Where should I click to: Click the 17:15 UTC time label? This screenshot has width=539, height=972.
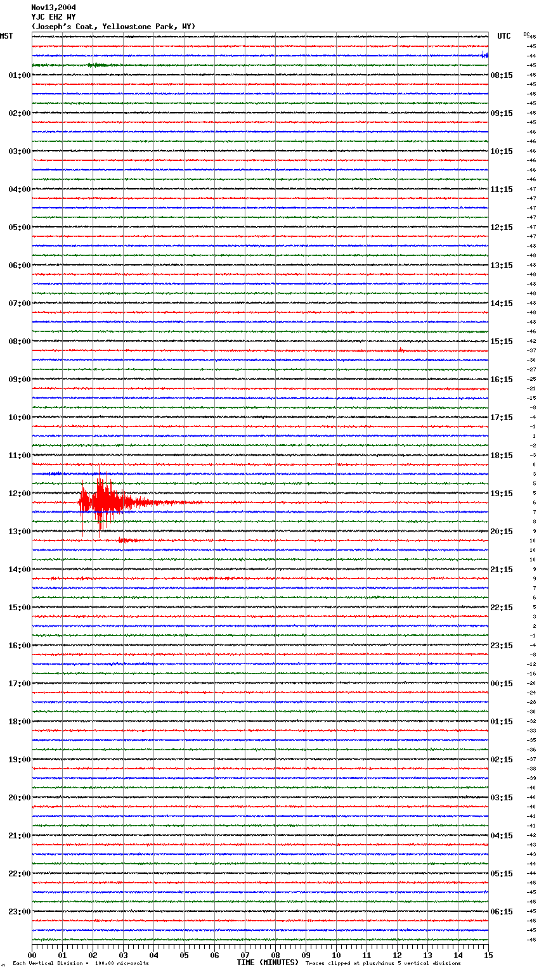502,418
